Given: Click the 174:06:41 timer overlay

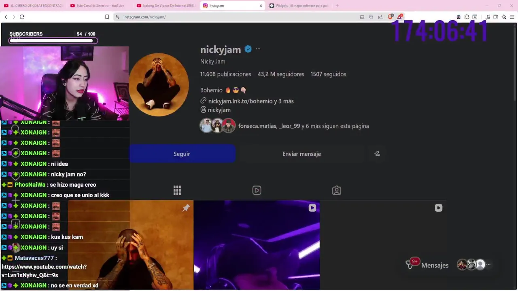Looking at the screenshot, I should click(x=440, y=32).
